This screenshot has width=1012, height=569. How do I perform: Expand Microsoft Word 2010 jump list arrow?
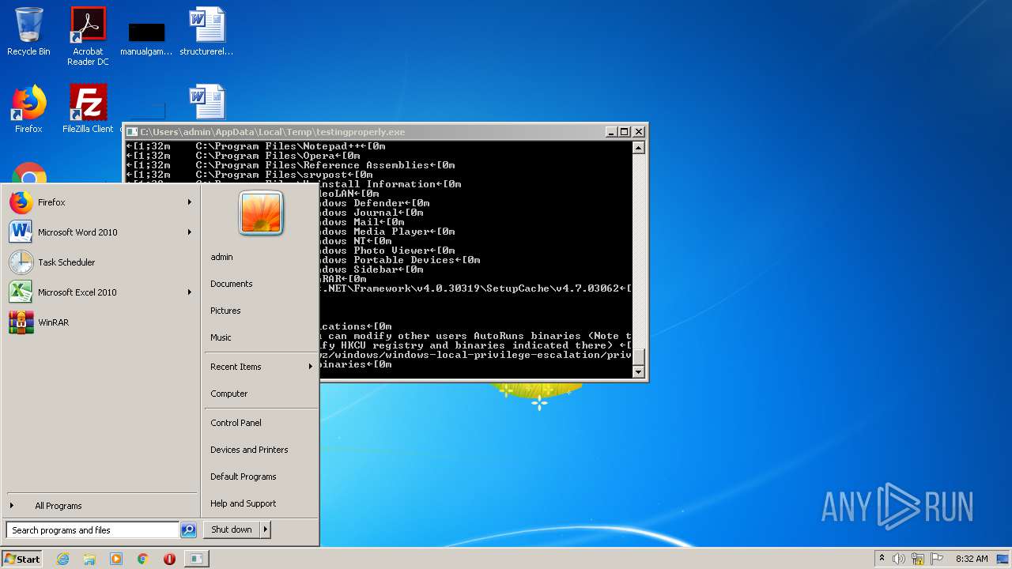point(190,232)
